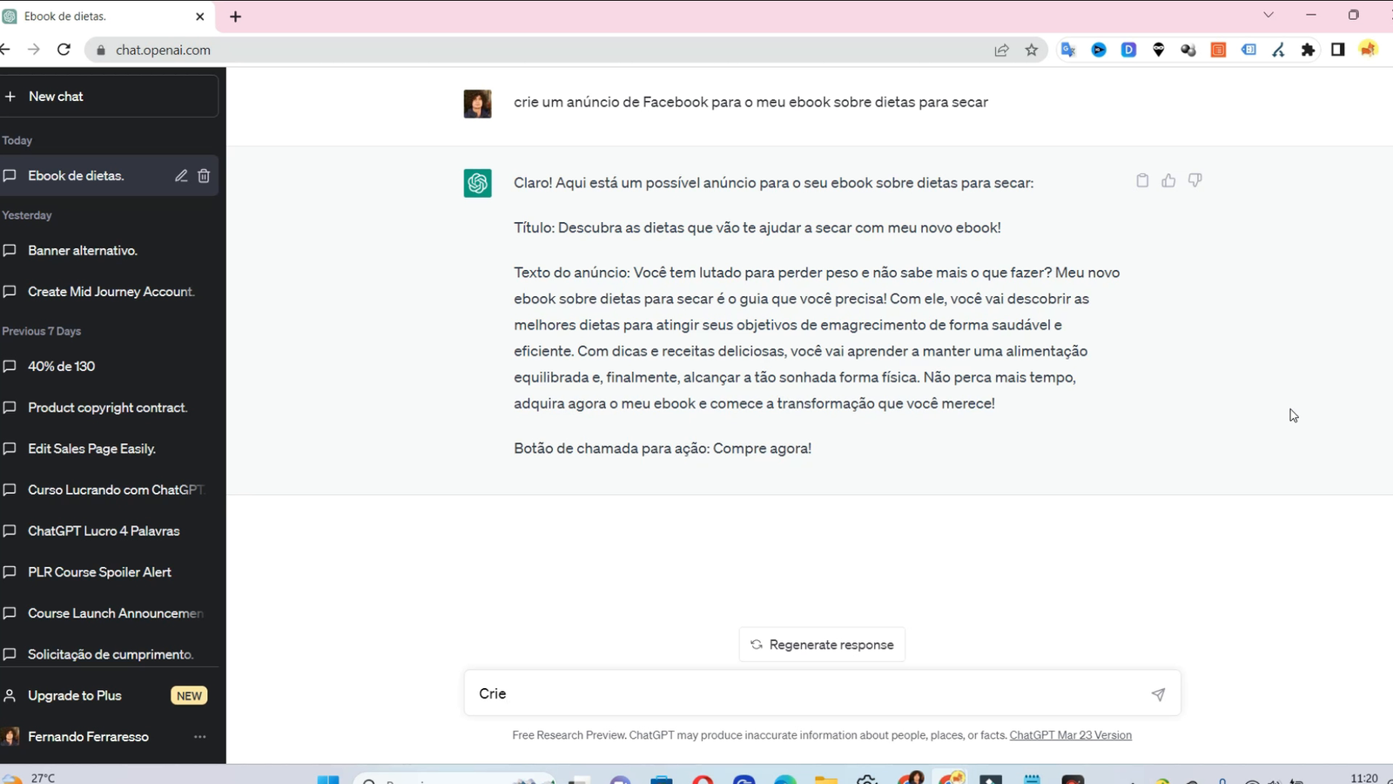Close the Ebook de dietas browser tab
The width and height of the screenshot is (1393, 784).
200,17
